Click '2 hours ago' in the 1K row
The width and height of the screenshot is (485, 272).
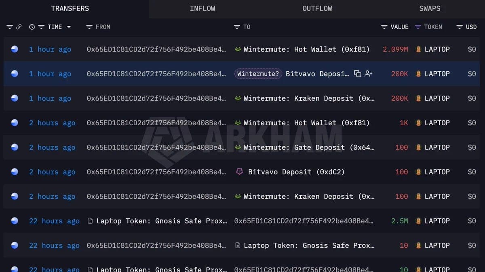click(52, 123)
